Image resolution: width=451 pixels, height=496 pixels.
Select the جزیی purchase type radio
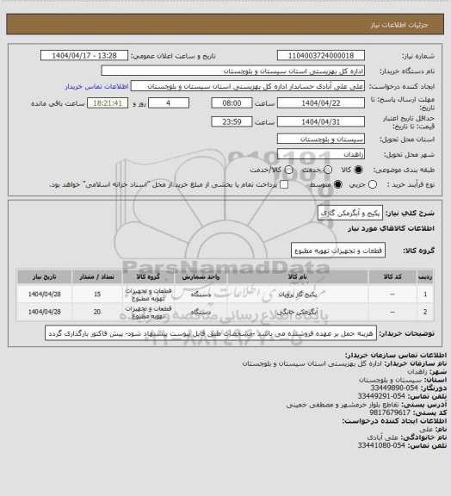373,184
